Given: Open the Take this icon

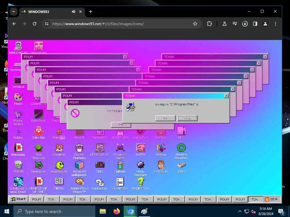Looking at the screenshot, I should point(39,133).
